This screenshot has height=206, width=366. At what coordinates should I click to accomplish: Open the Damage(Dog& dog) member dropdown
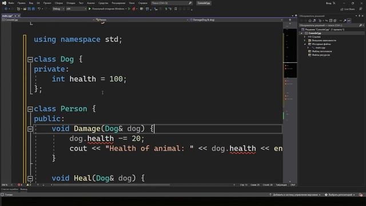coord(236,20)
